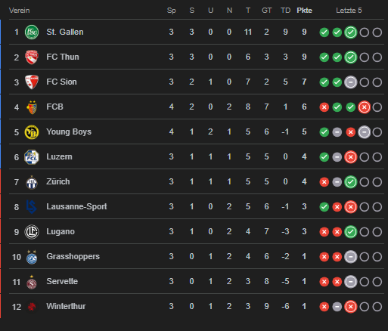Click the FC Sion shield crest
The width and height of the screenshot is (388, 331).
(32, 82)
